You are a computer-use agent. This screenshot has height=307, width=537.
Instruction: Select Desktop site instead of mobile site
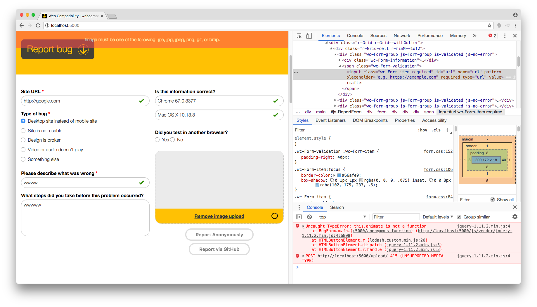pyautogui.click(x=23, y=121)
